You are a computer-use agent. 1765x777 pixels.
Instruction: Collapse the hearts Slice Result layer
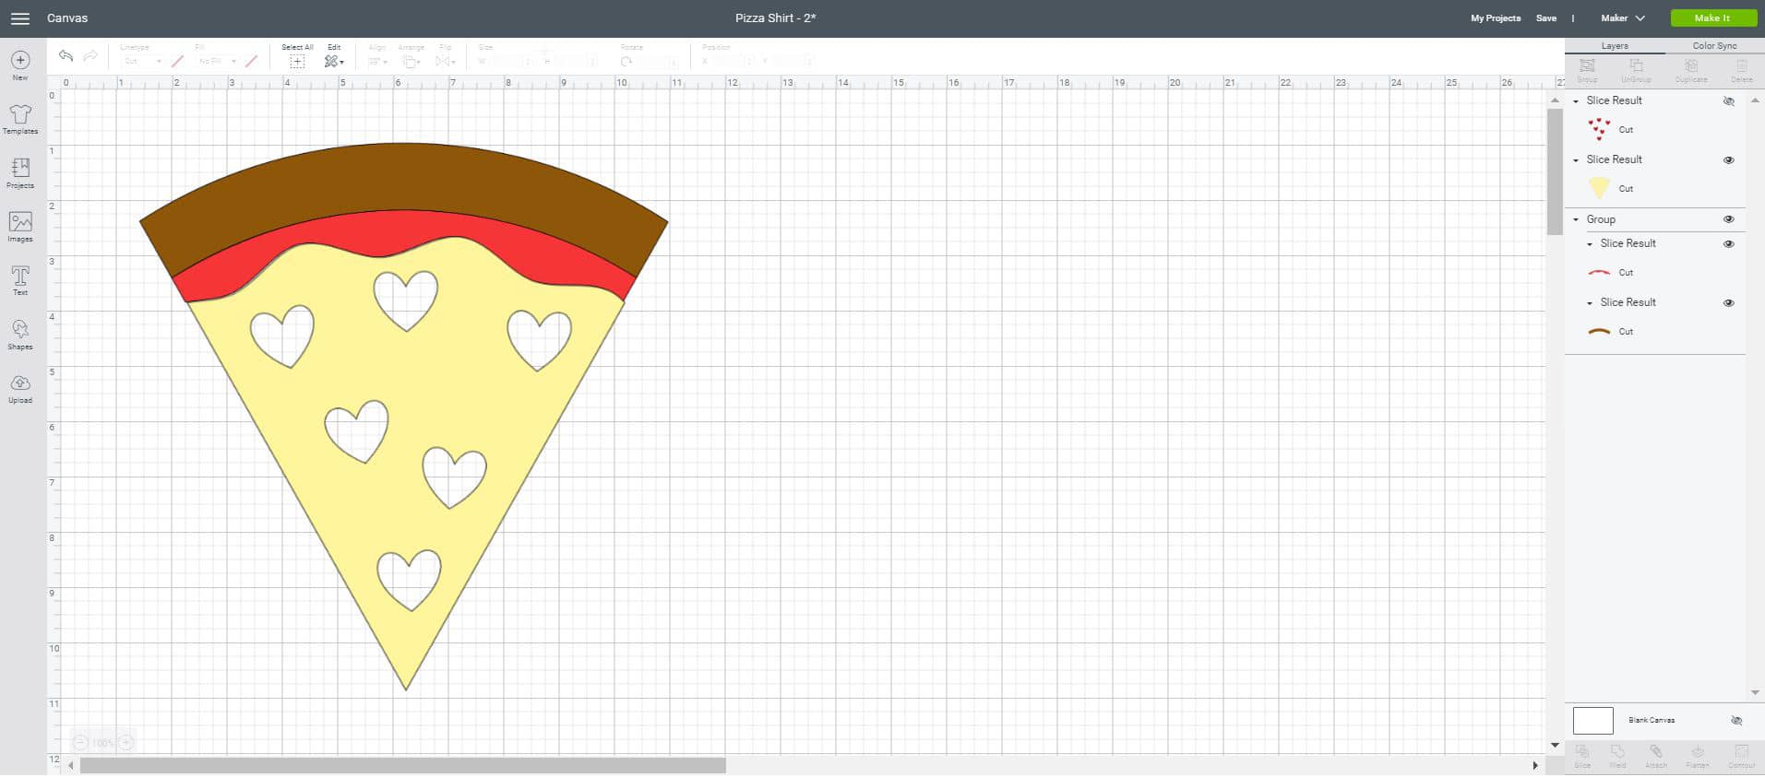1576,101
